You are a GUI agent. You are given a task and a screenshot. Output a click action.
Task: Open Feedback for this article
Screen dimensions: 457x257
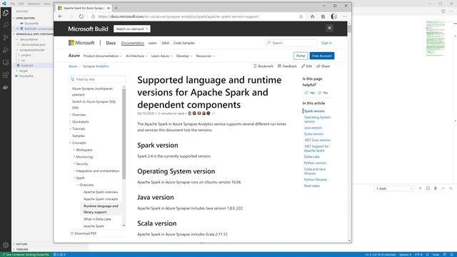point(287,66)
